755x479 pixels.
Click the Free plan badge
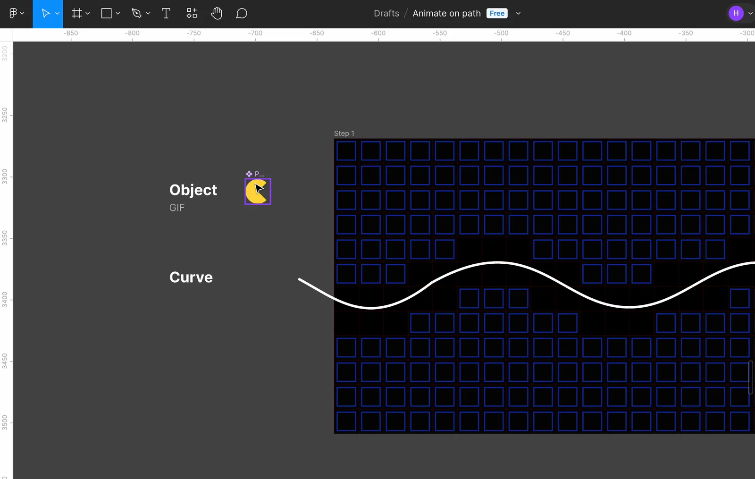click(x=497, y=14)
